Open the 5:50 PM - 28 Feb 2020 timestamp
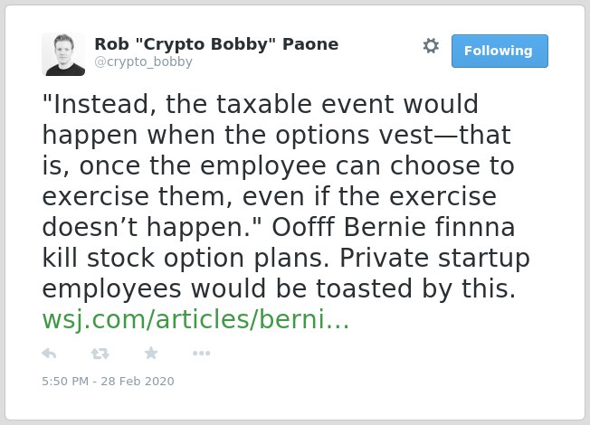The width and height of the screenshot is (590, 425). [x=108, y=381]
